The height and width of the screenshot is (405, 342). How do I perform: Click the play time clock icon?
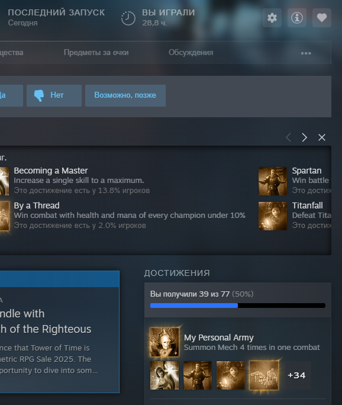(128, 18)
